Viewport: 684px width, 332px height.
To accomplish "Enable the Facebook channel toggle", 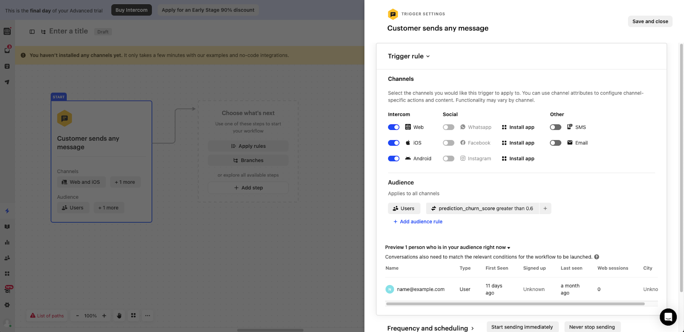I will click(x=448, y=143).
